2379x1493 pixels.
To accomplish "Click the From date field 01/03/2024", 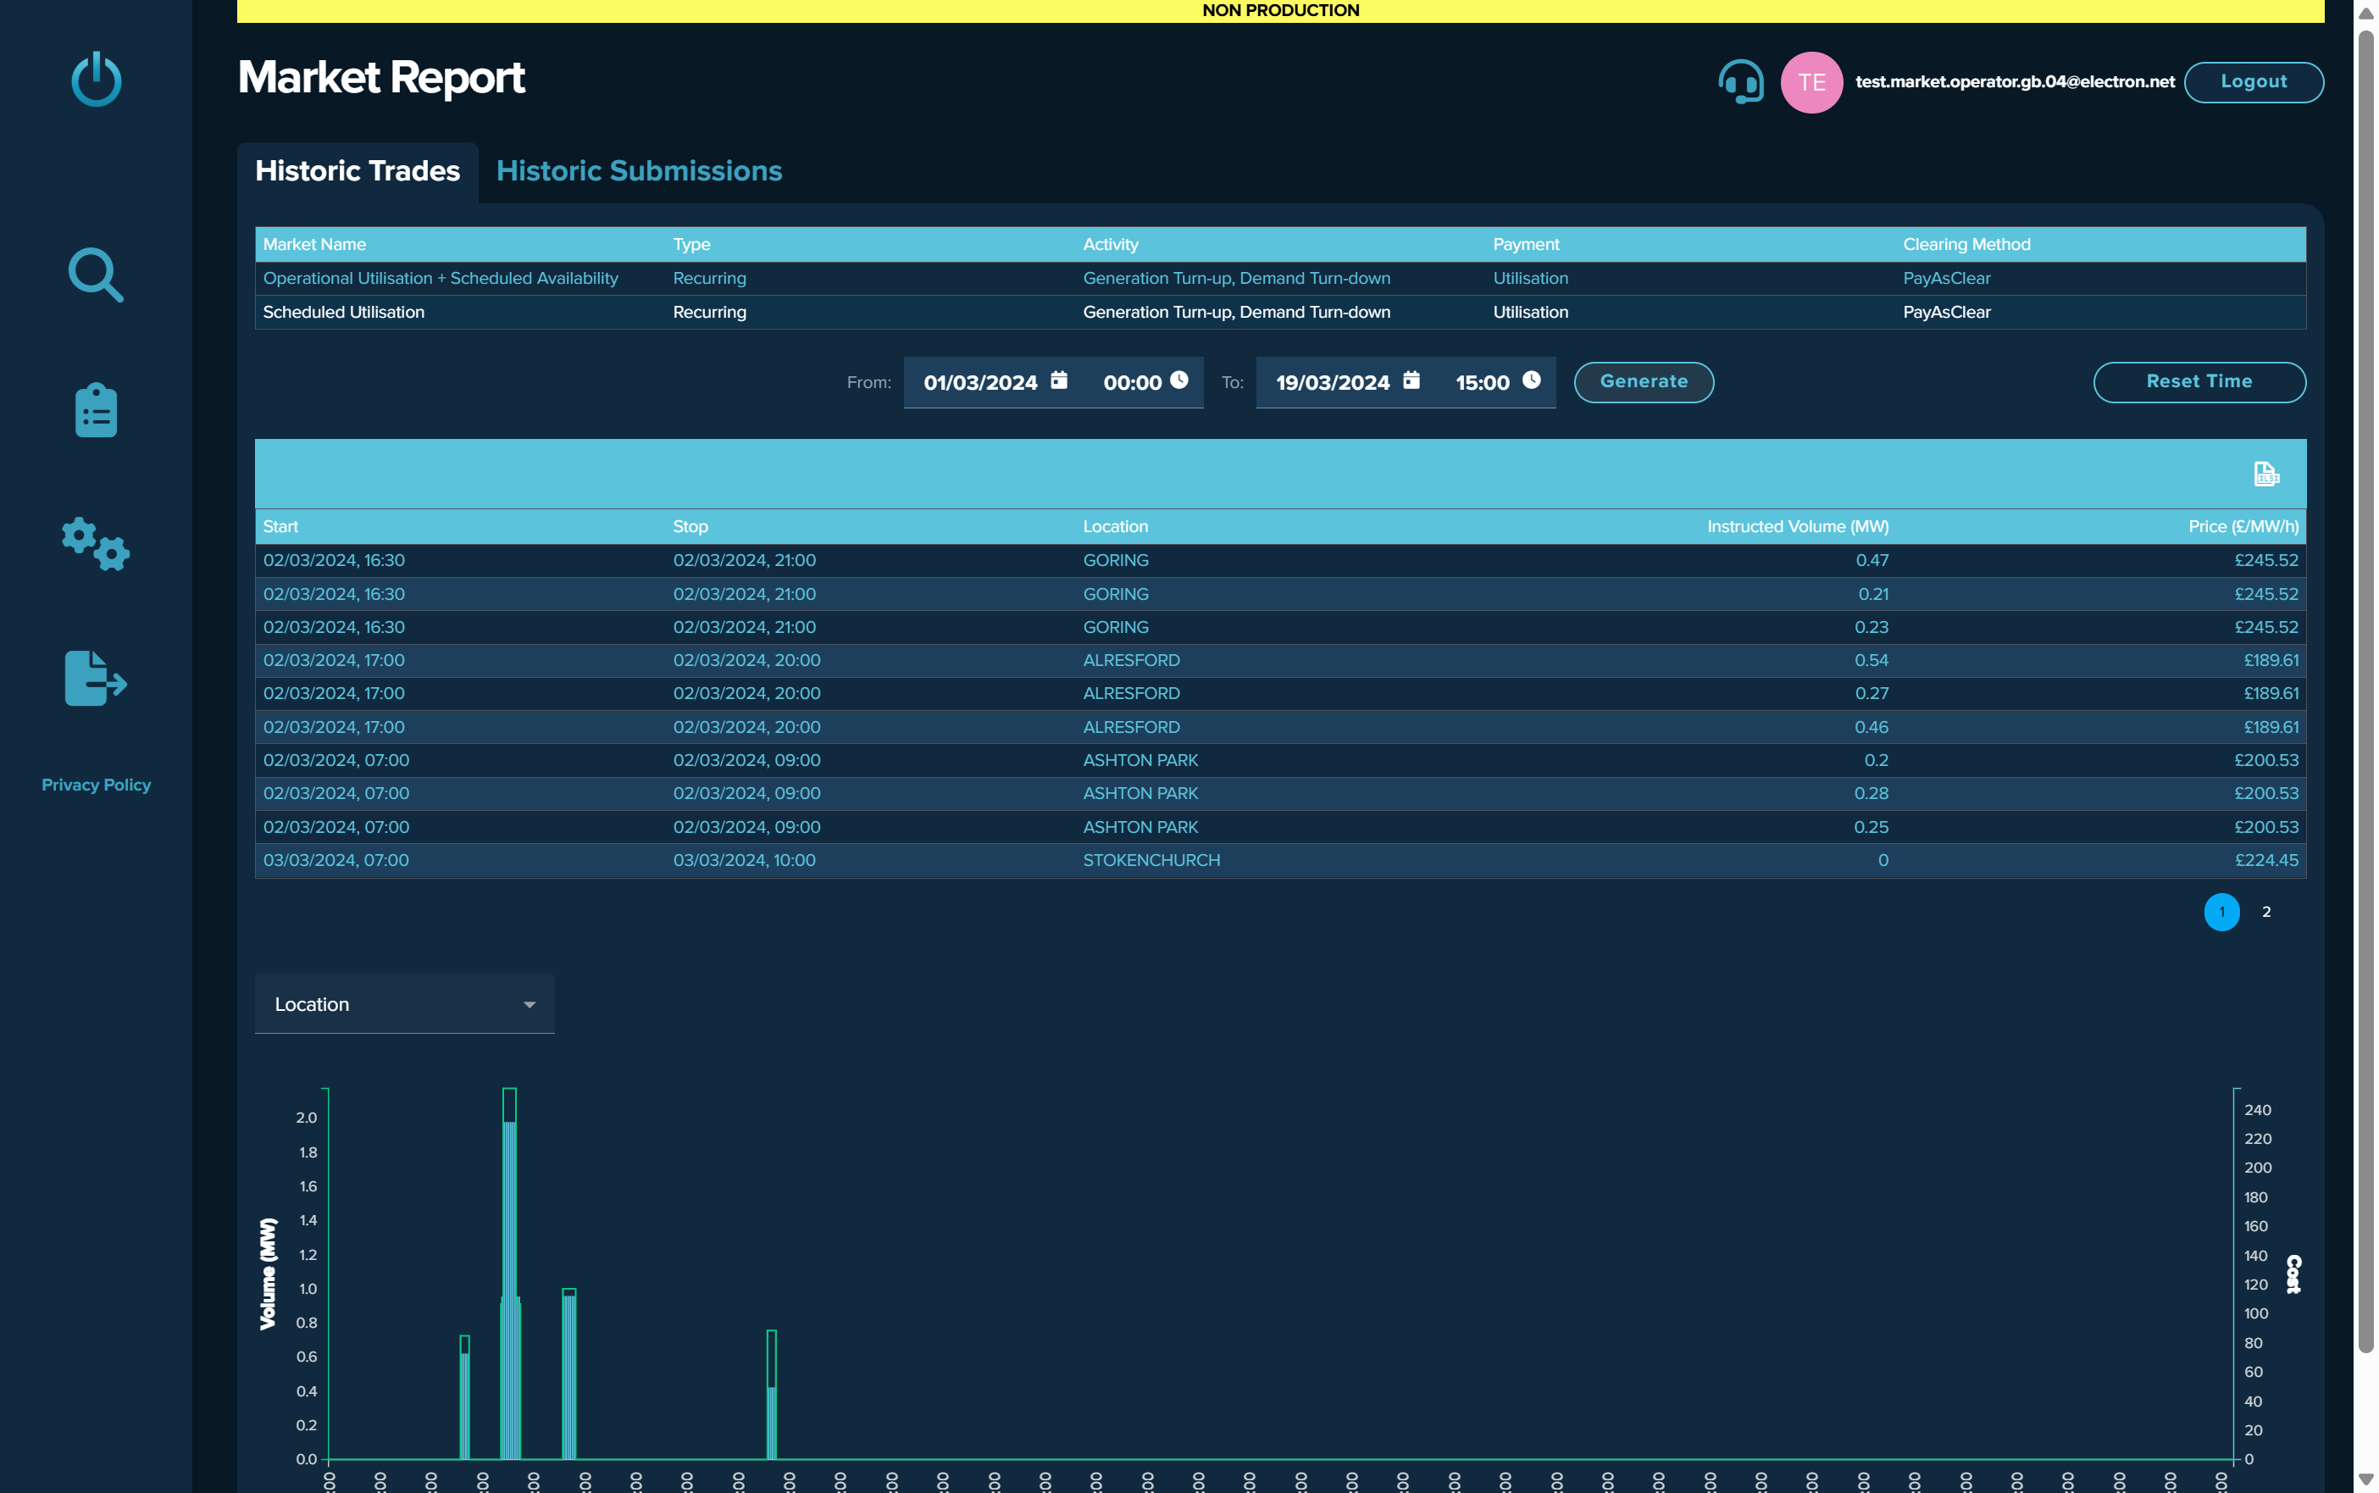I will click(x=980, y=383).
